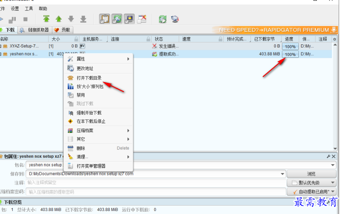This screenshot has height=214, width=341.
Task: Click the MV hoster icon in XYAZ row
Action: pyautogui.click(x=82, y=46)
